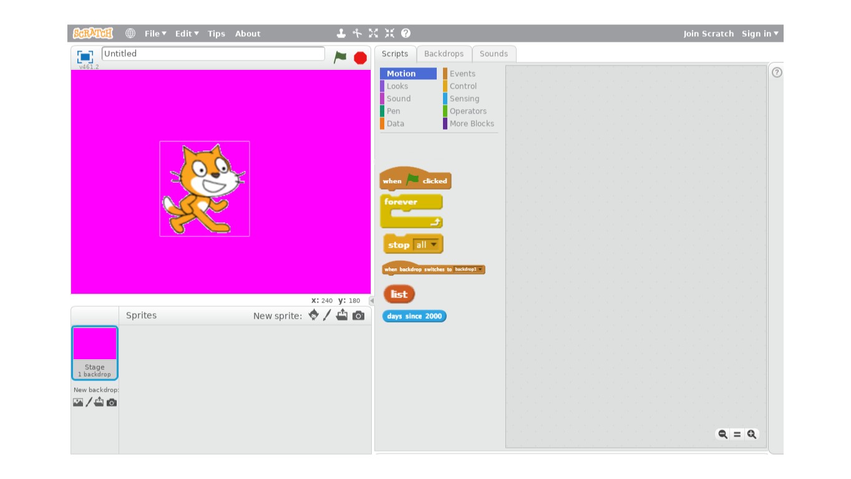Select the Shrink sprite tool
Screen dimensions: 851x479
(389, 34)
